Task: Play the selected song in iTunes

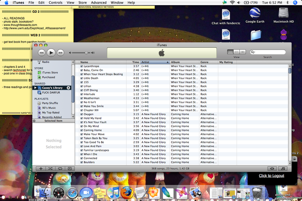Action: tap(51, 53)
